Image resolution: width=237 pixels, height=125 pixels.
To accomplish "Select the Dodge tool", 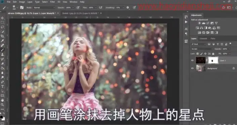I will pyautogui.click(x=2, y=77).
